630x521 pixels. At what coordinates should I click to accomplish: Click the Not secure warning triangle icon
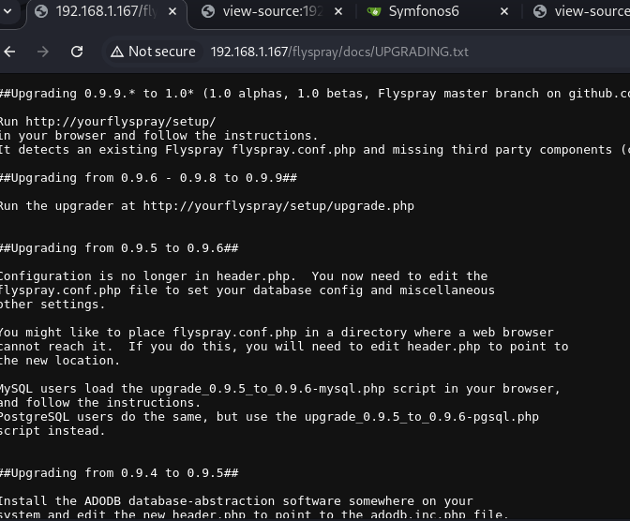[x=115, y=52]
